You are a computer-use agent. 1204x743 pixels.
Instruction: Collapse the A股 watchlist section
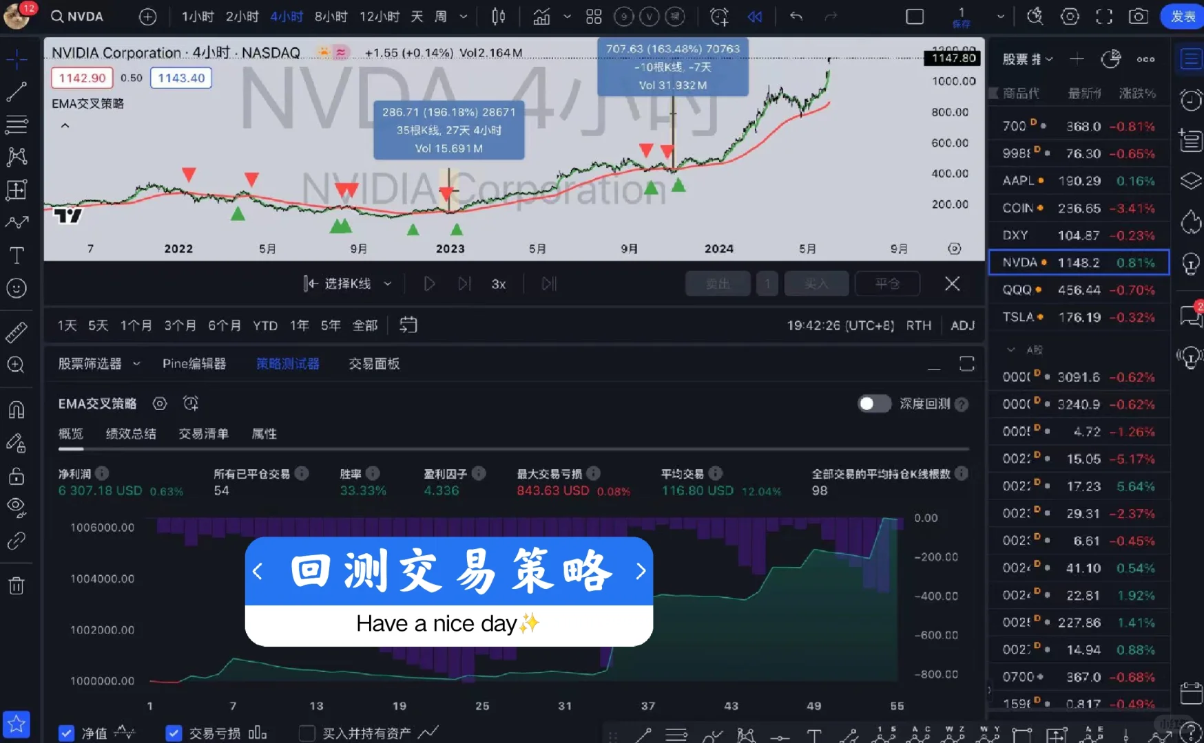pyautogui.click(x=1010, y=349)
